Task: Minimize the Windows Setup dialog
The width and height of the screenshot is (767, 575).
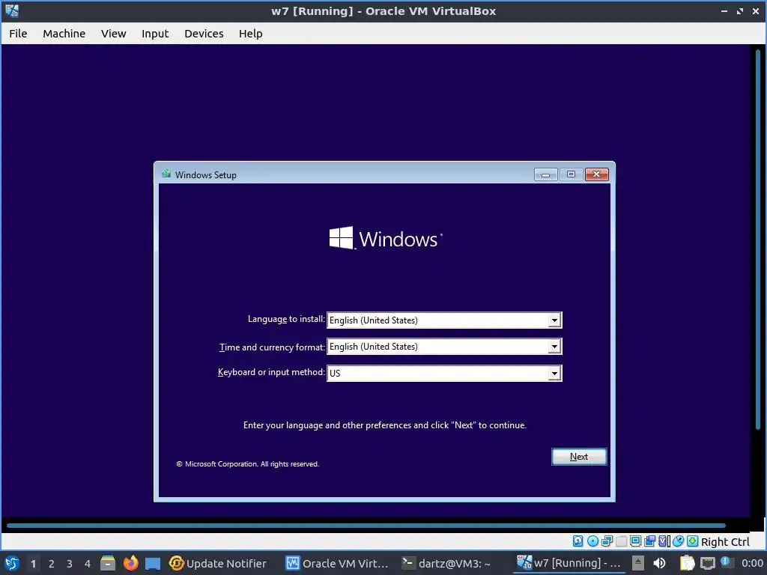Action: coord(545,174)
